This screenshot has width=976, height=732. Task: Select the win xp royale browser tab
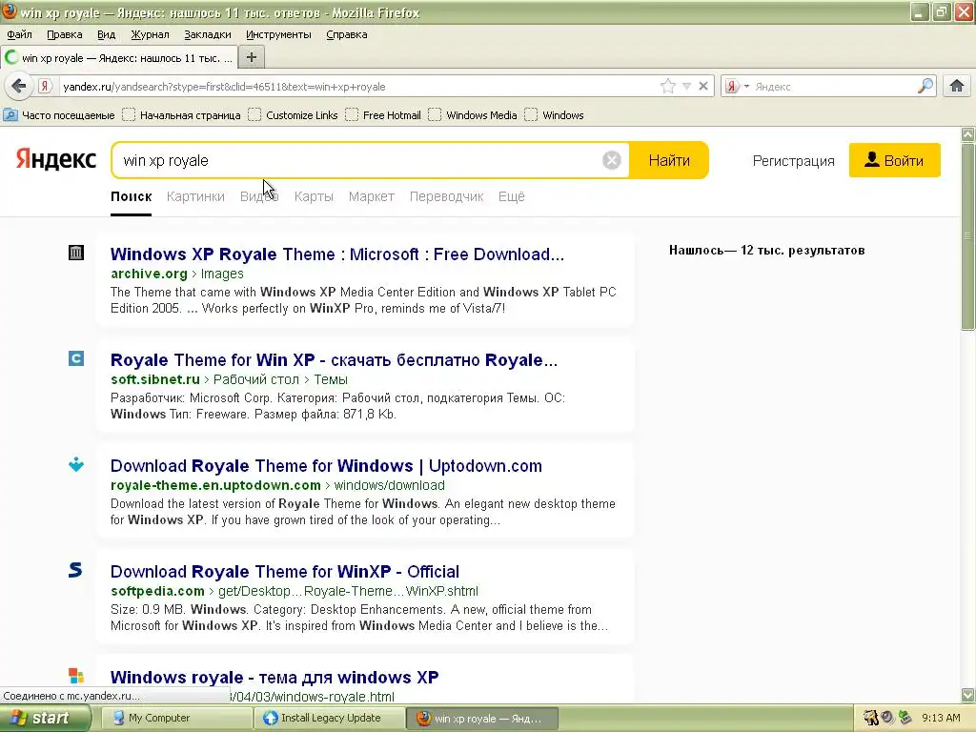119,57
